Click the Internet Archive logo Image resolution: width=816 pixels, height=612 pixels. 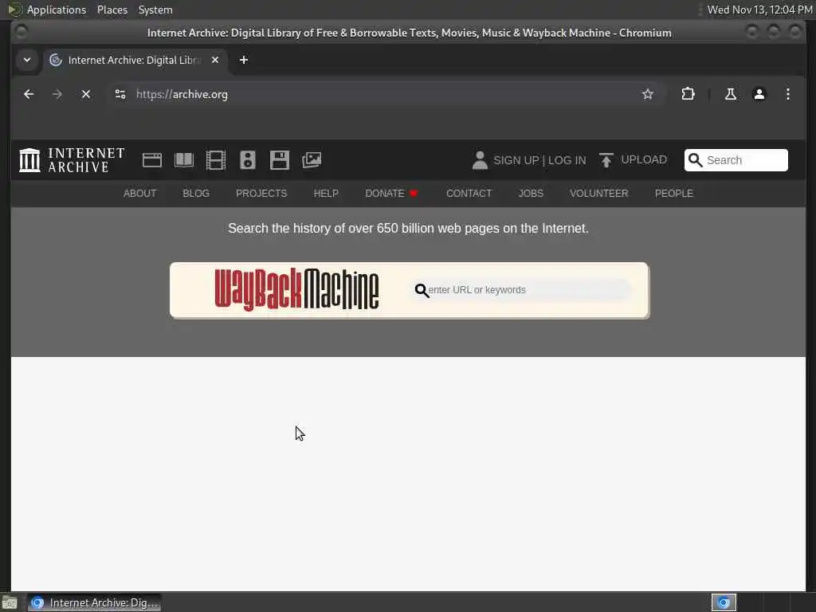coord(72,159)
